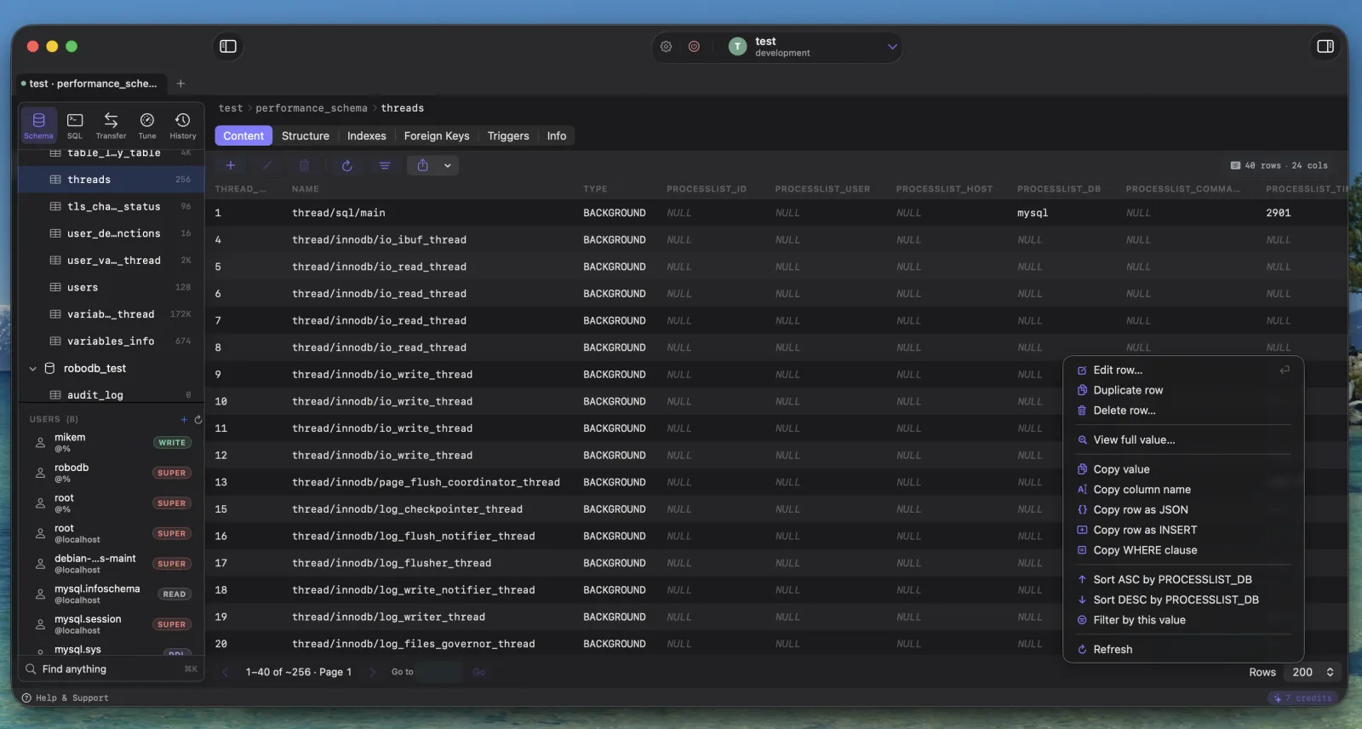Collapse the robodb_test database
The width and height of the screenshot is (1362, 729).
[x=32, y=369]
